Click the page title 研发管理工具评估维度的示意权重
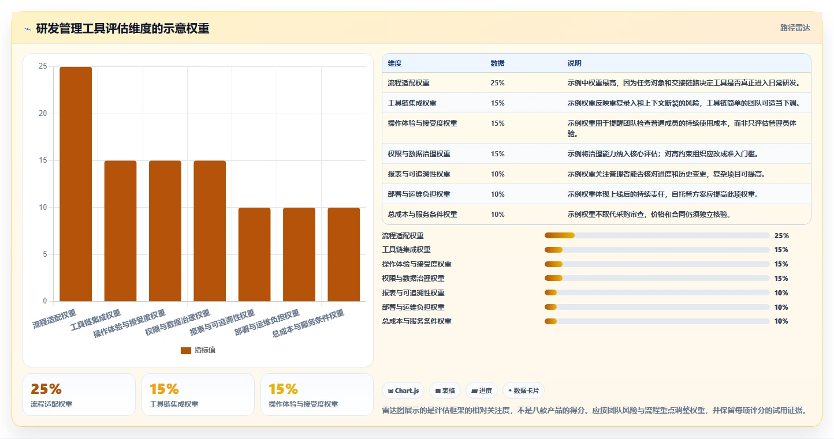The height and width of the screenshot is (439, 834). 122,29
